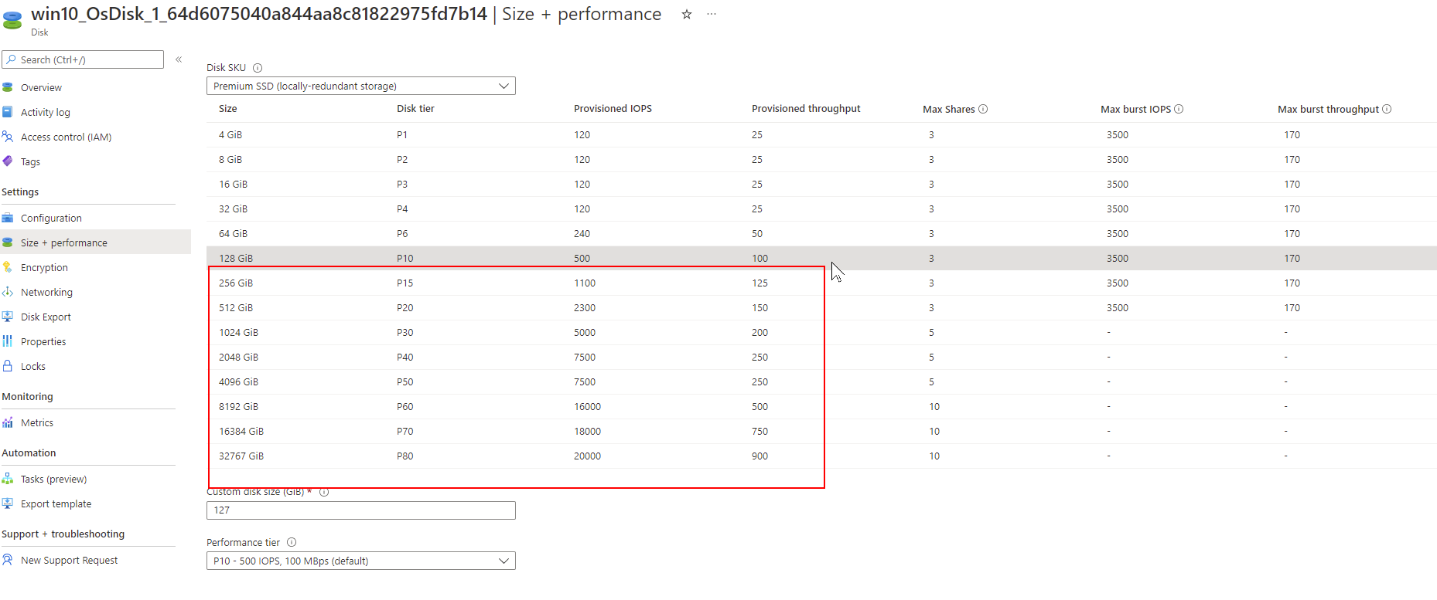Image resolution: width=1437 pixels, height=600 pixels.
Task: Go to Tags page
Action: 30,161
